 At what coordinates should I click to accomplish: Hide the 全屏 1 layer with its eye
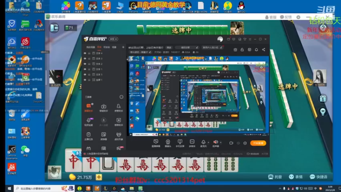click(x=85, y=80)
